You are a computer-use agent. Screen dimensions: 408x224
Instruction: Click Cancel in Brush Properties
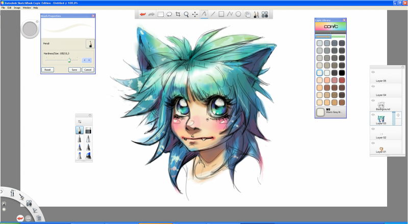click(88, 70)
